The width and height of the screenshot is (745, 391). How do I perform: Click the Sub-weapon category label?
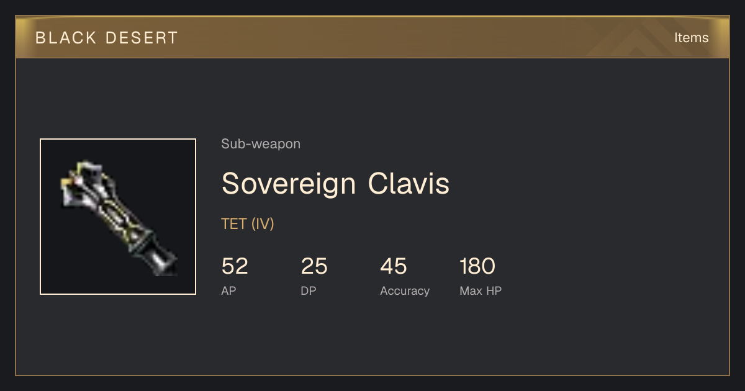261,144
